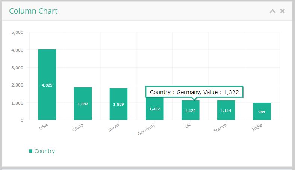Click the green Country legend swatch
The width and height of the screenshot is (295, 170).
pos(31,151)
